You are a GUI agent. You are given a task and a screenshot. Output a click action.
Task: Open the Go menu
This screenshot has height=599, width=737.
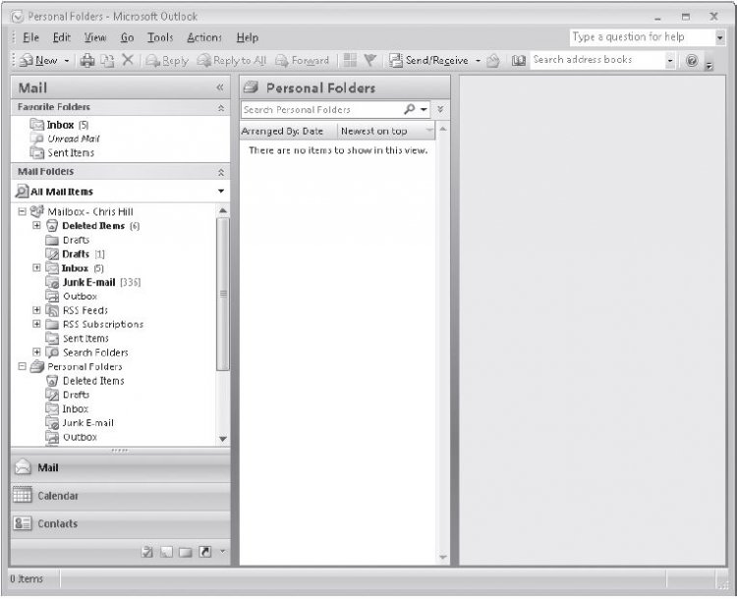coord(127,37)
